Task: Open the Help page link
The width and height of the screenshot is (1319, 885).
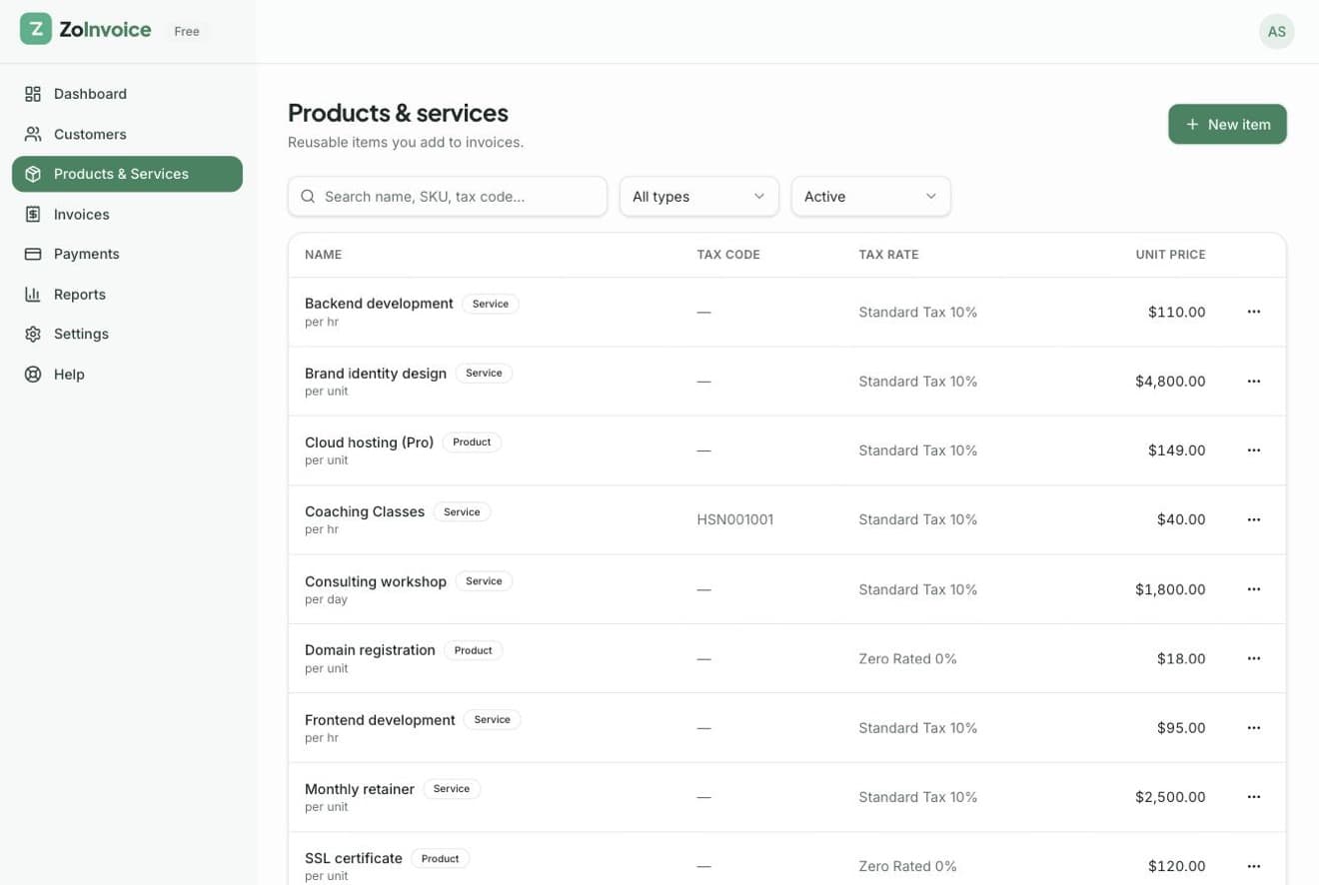Action: 127,374
